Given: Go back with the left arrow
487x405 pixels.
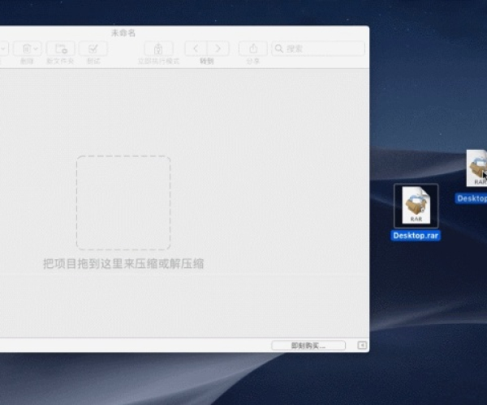Looking at the screenshot, I should click(196, 49).
